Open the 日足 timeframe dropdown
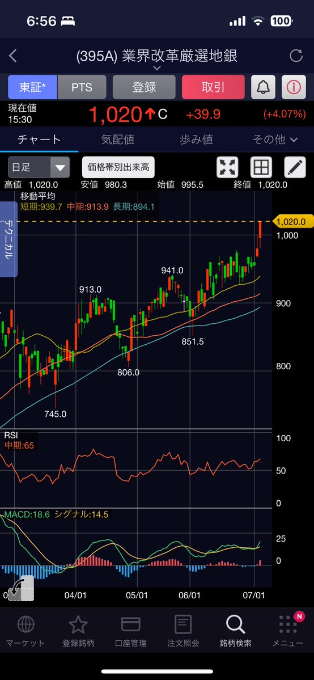314x680 pixels. pyautogui.click(x=39, y=167)
